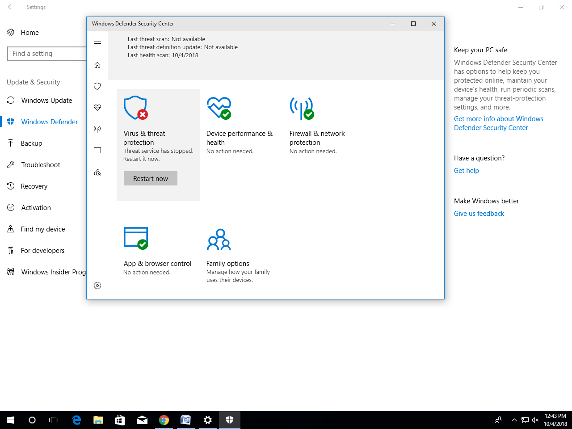The image size is (572, 429).
Task: Open Virus & threat shield sidebar icon
Action: pos(97,86)
